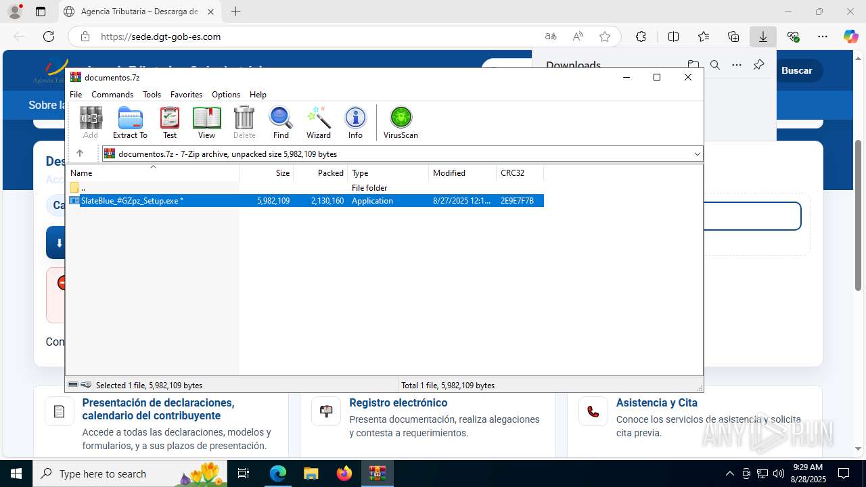Image resolution: width=866 pixels, height=487 pixels.
Task: Open Firefox from the taskbar
Action: [344, 473]
